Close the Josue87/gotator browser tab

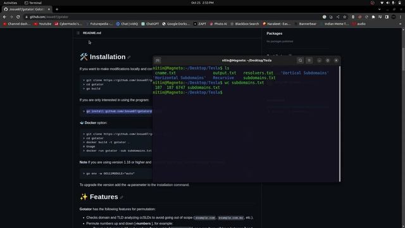(x=49, y=9)
